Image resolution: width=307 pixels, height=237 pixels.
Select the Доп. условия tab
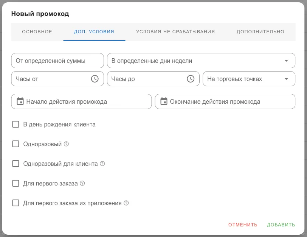94,32
